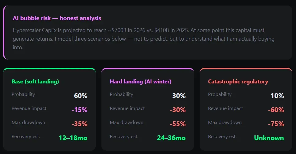Click the Hyperscaler CapEx description paragraph
This screenshot has height=154, width=296.
143,39
